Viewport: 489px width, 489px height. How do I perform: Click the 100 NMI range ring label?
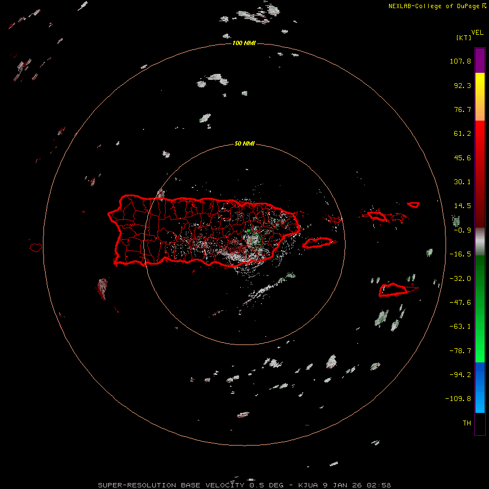point(244,43)
